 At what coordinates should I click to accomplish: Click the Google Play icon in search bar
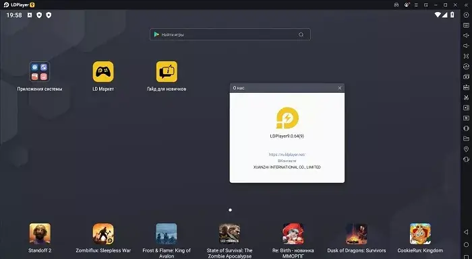156,34
